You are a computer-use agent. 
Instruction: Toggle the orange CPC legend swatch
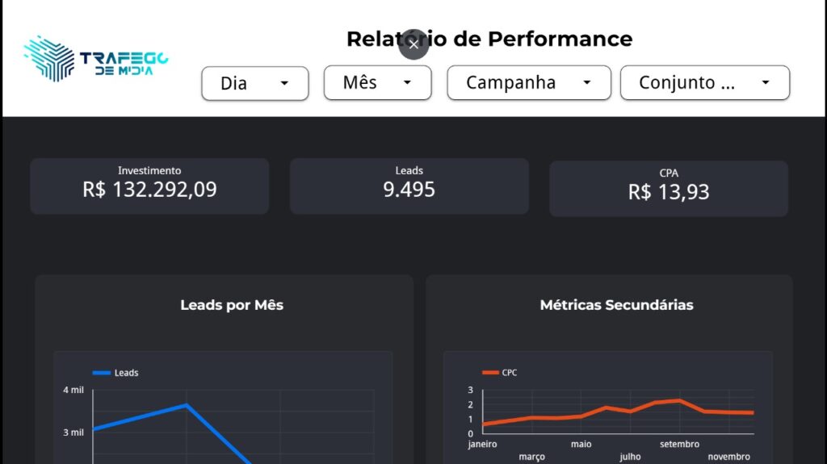point(490,372)
